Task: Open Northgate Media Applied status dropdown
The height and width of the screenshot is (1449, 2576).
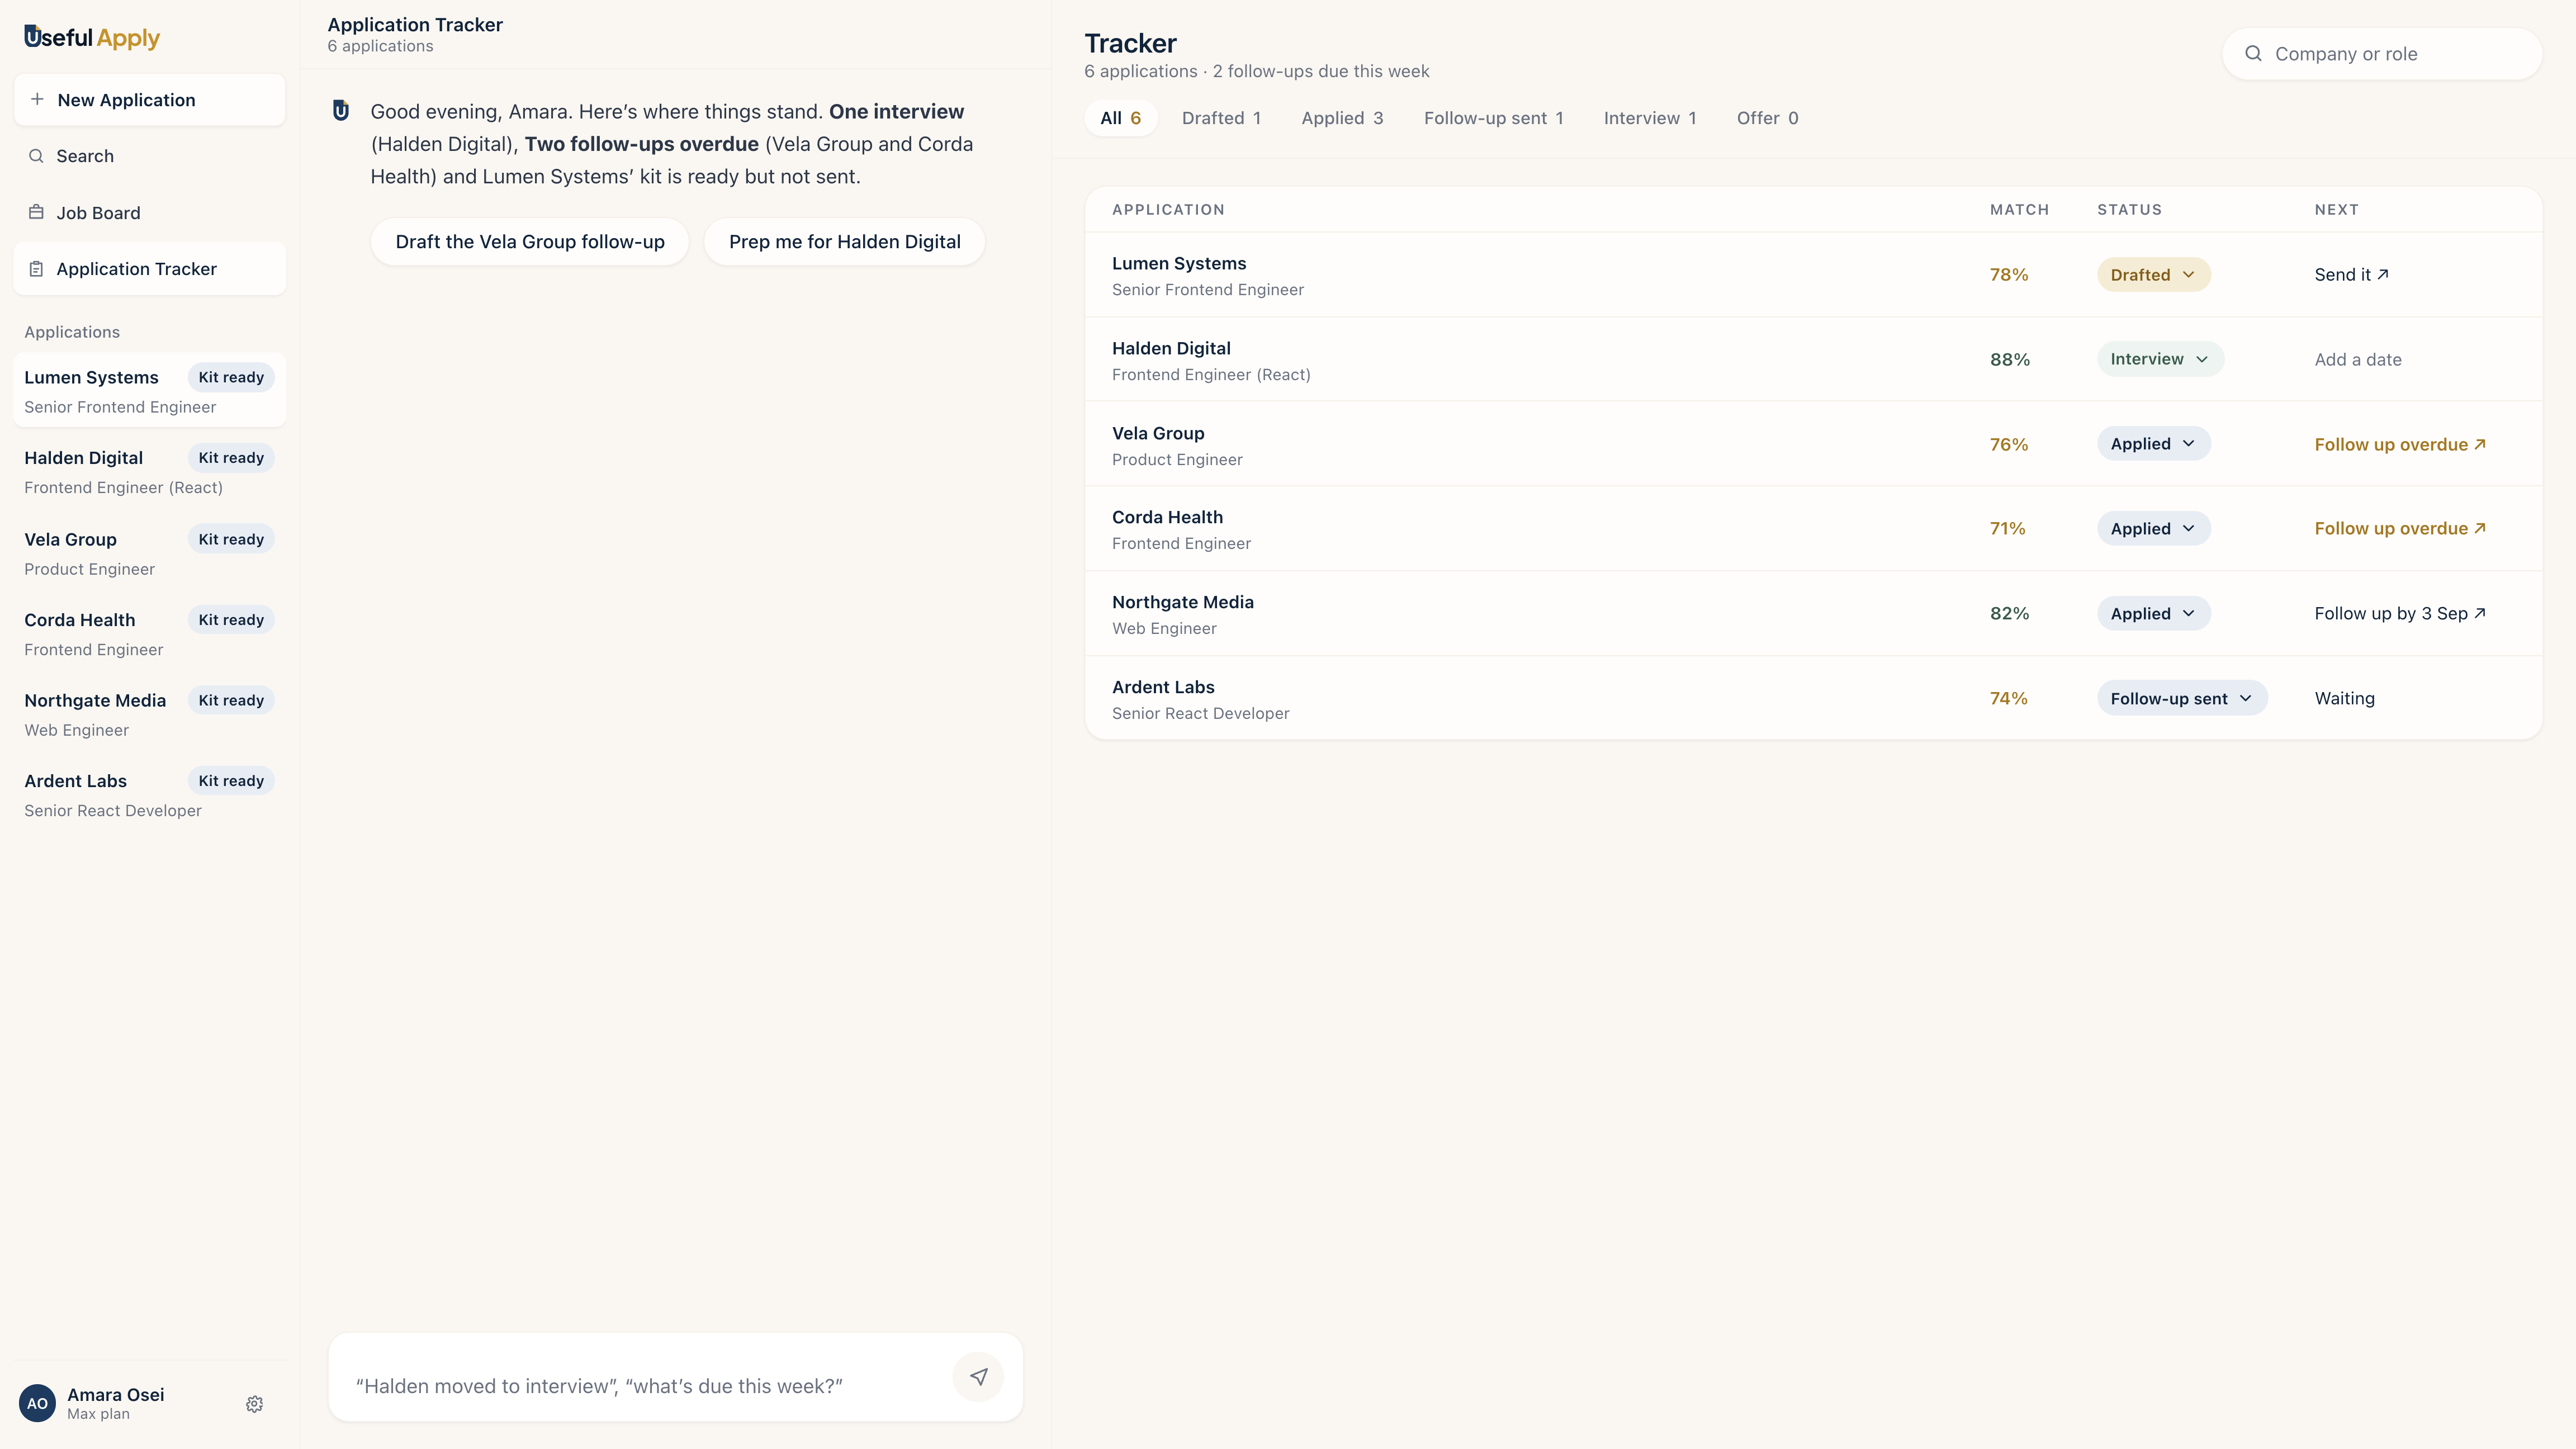Action: pos(2153,614)
